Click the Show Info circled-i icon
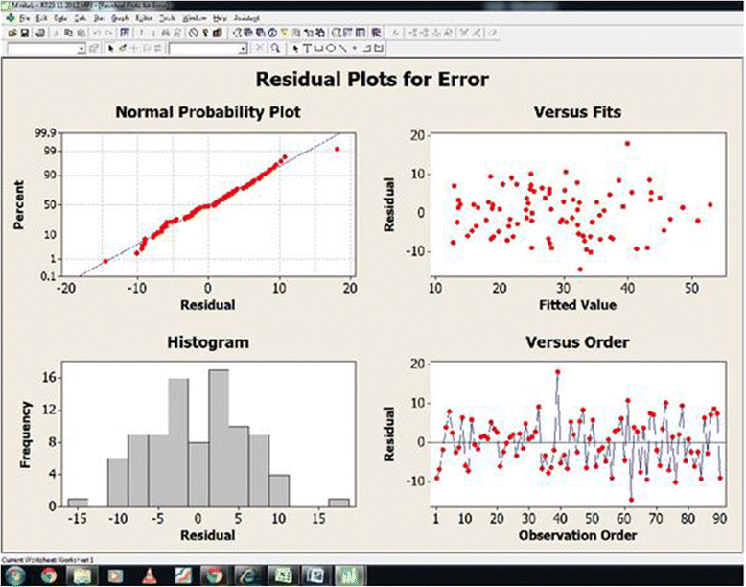 point(272,34)
